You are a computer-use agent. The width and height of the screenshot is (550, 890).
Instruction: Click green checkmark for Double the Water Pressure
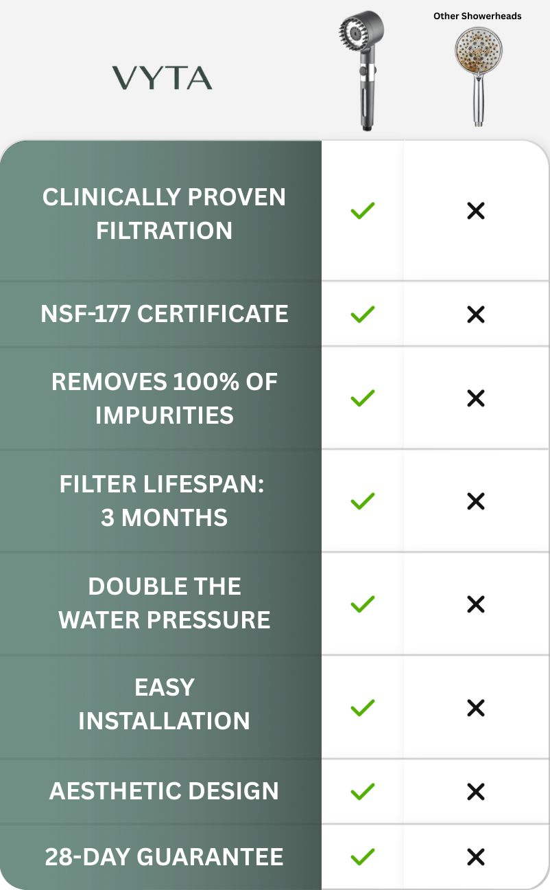362,604
